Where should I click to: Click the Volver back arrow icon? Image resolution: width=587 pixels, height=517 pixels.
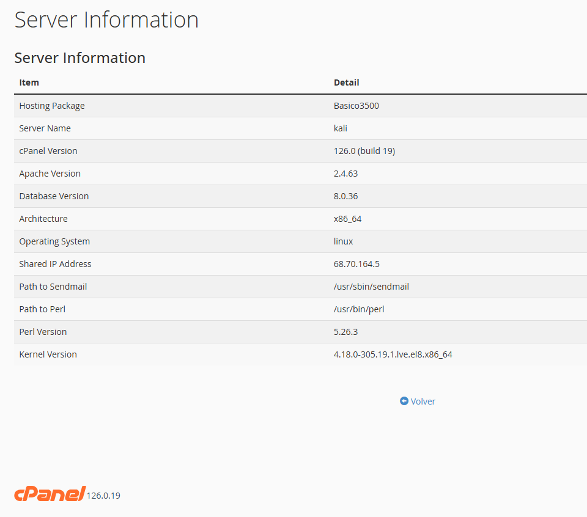(x=404, y=401)
